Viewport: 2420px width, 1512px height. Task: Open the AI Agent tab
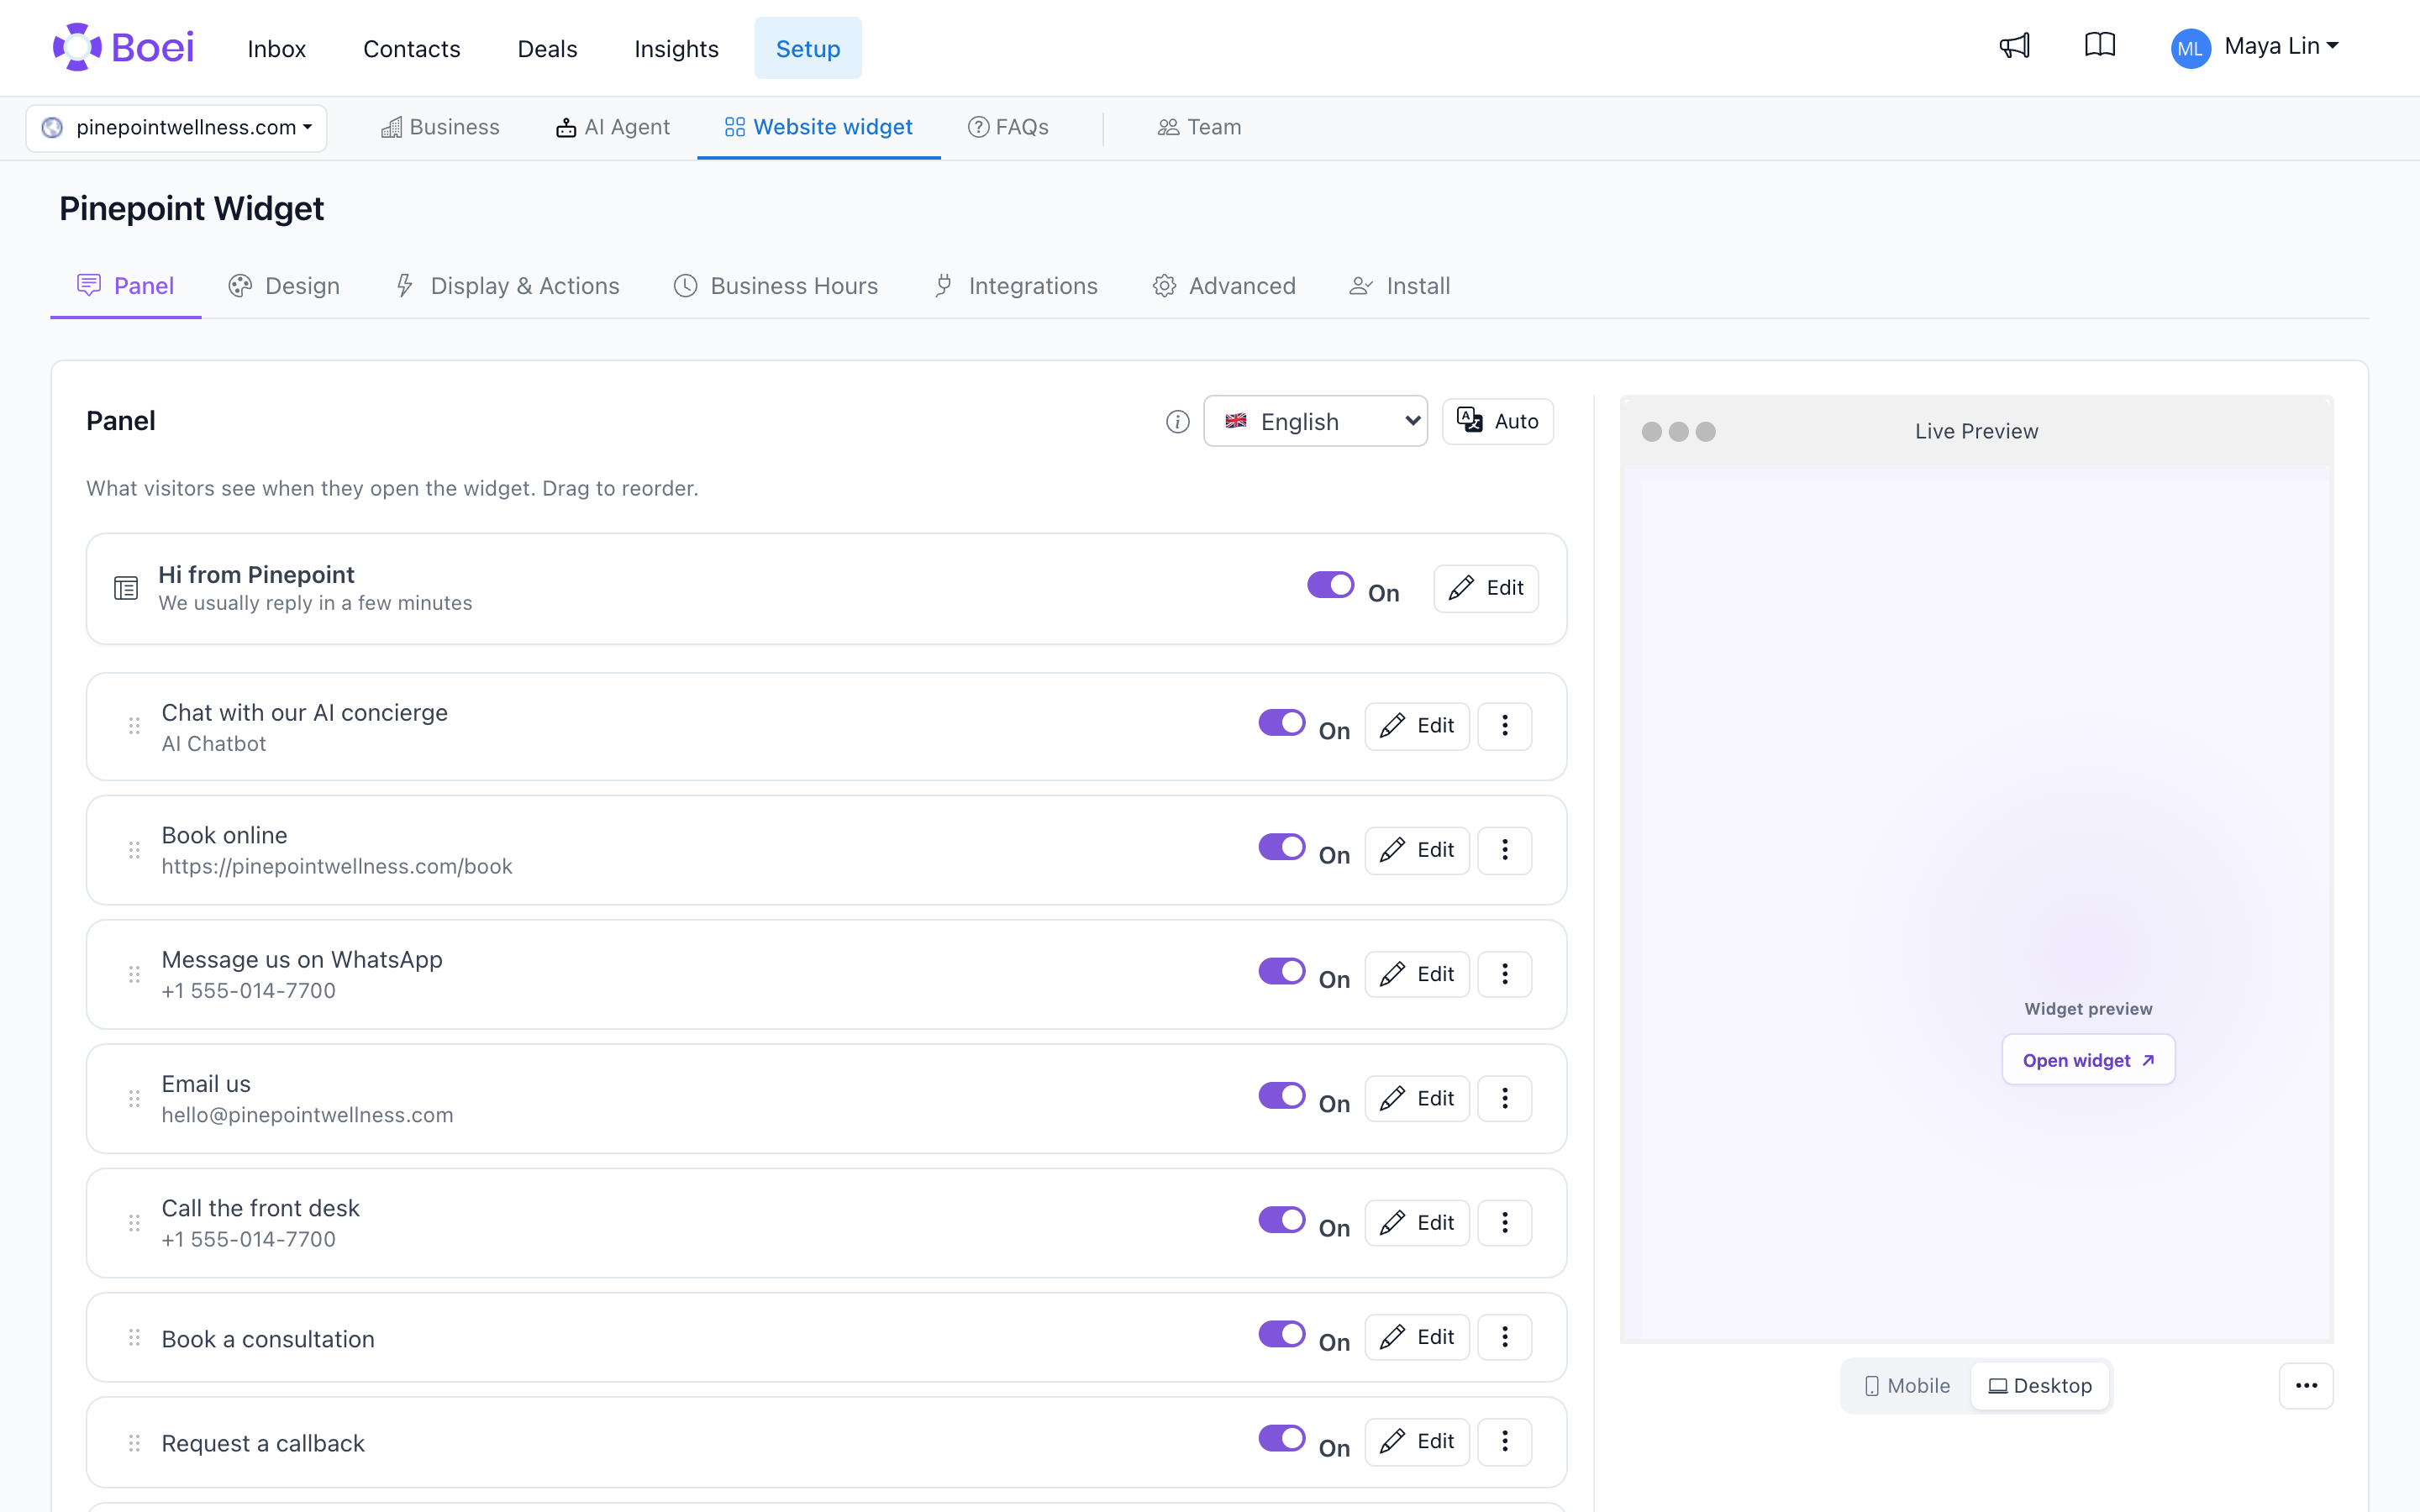613,128
